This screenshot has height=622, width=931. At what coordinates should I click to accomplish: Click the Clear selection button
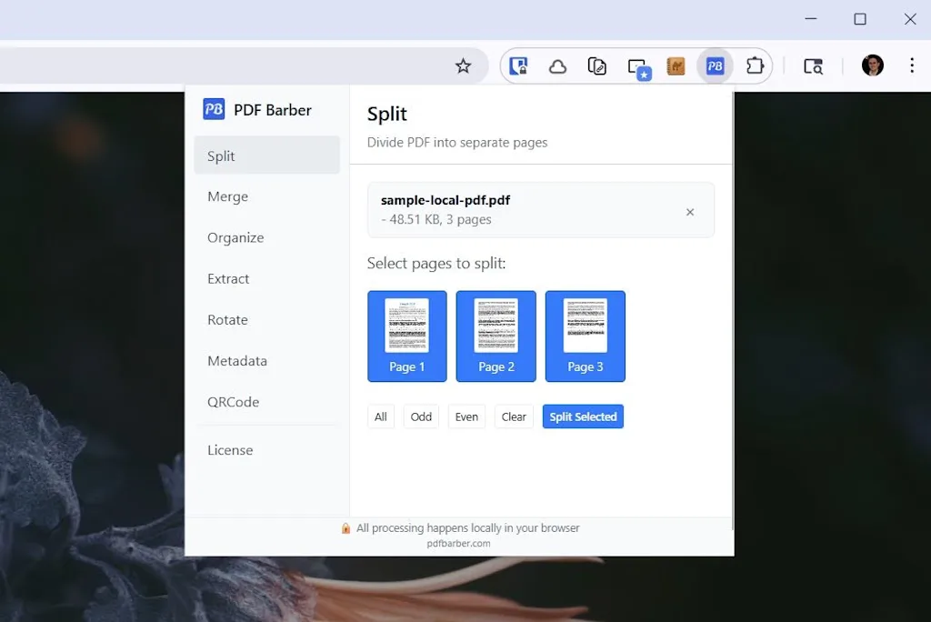click(514, 416)
